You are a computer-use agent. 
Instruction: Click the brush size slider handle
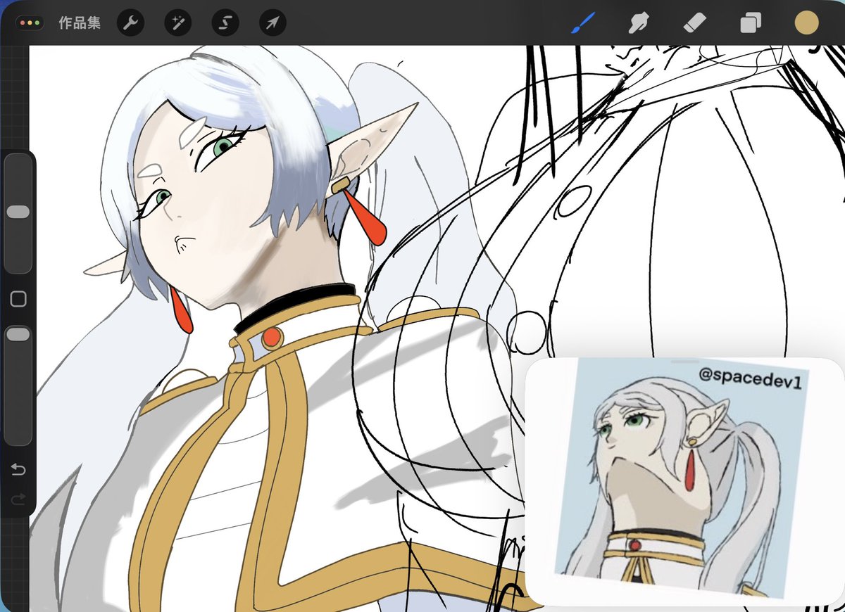(x=18, y=212)
